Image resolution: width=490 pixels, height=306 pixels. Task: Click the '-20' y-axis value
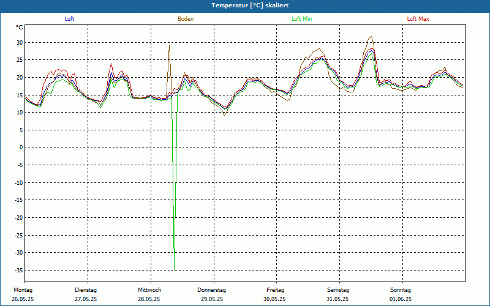(19, 218)
